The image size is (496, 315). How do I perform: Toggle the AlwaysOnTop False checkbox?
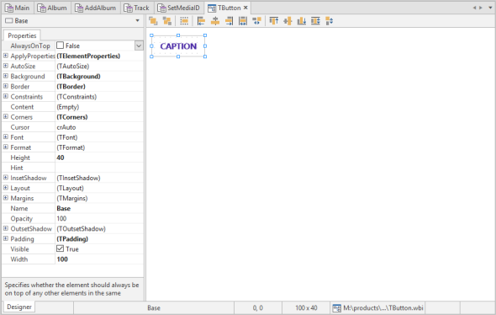60,45
